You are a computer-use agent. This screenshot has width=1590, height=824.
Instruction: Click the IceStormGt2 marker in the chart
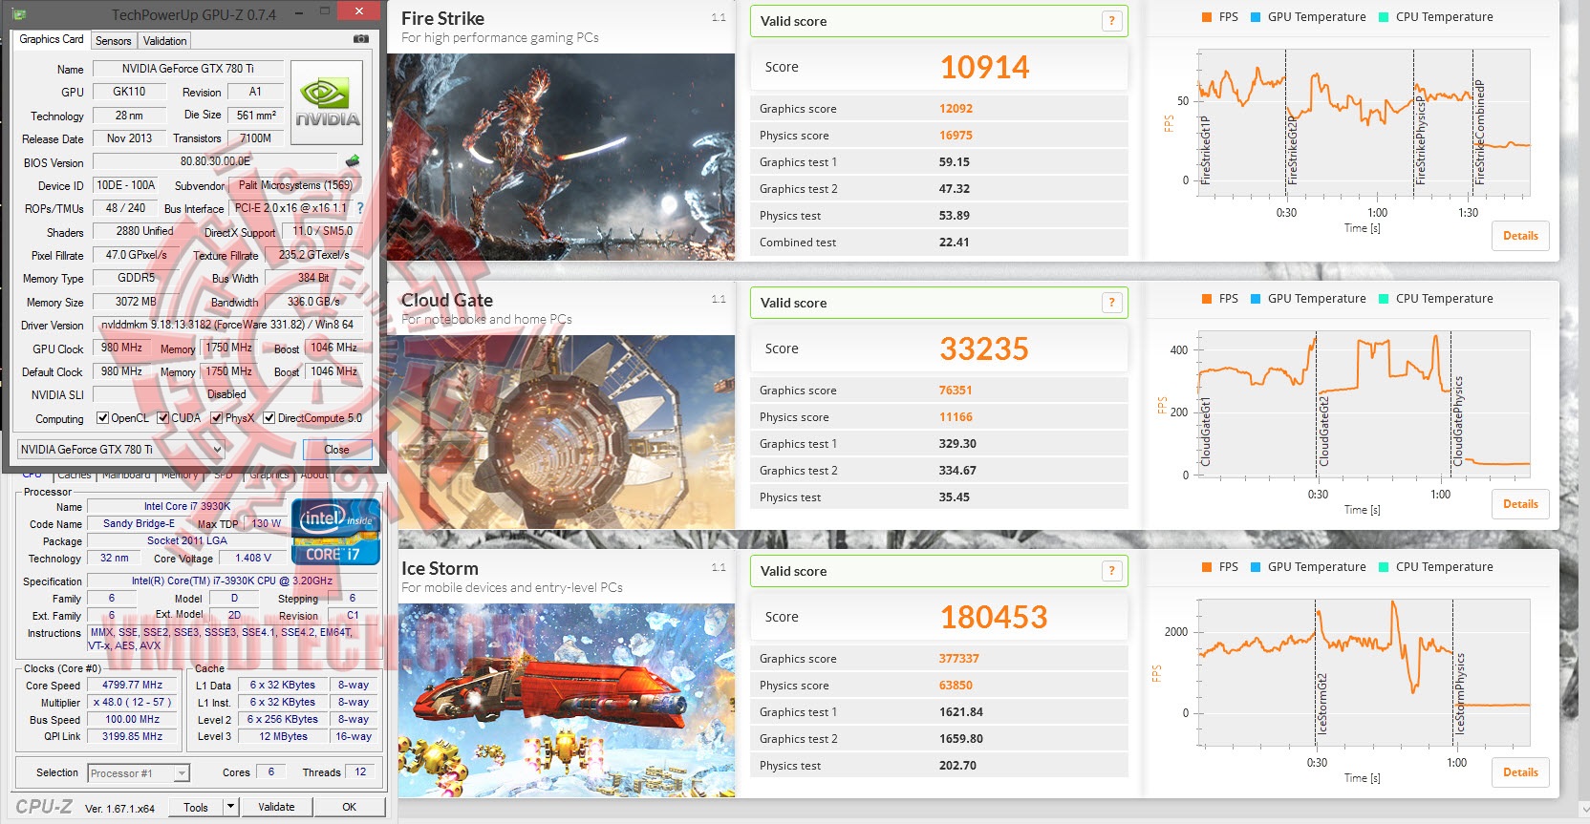tap(1322, 704)
